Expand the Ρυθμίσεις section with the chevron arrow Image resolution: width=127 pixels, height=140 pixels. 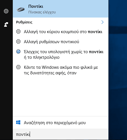[102, 22]
